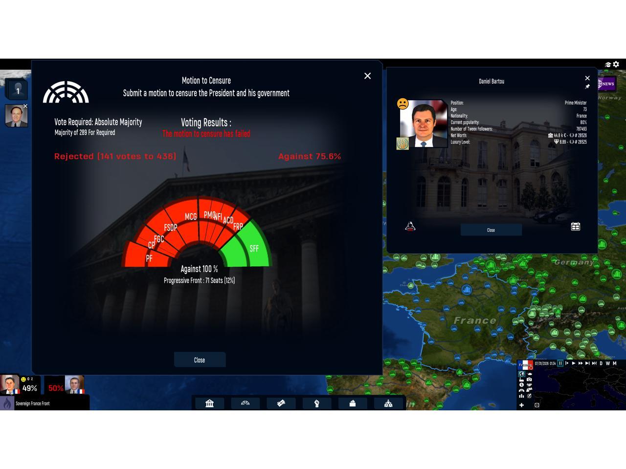This screenshot has width=626, height=469.
Task: Click Close button in Daniel Bartou panel
Action: pos(491,230)
